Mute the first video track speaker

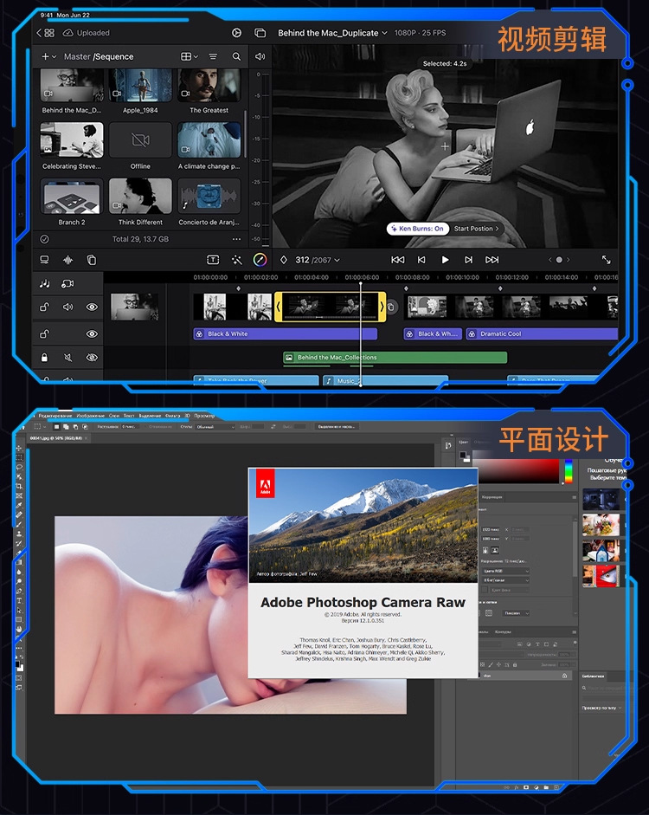[x=68, y=307]
